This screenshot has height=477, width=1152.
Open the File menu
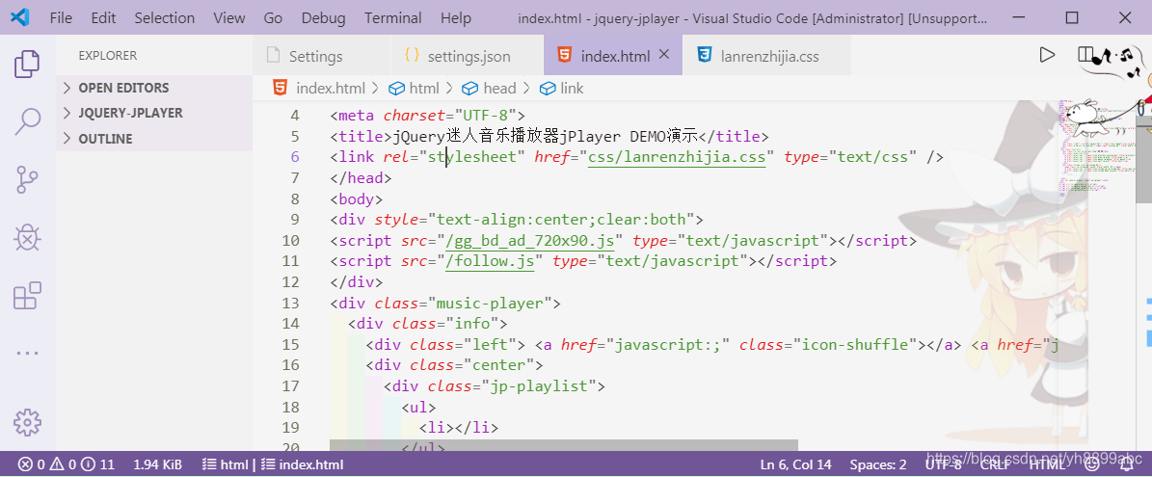pos(61,17)
